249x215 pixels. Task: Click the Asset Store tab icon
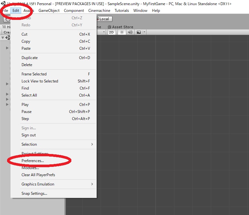(x=109, y=27)
